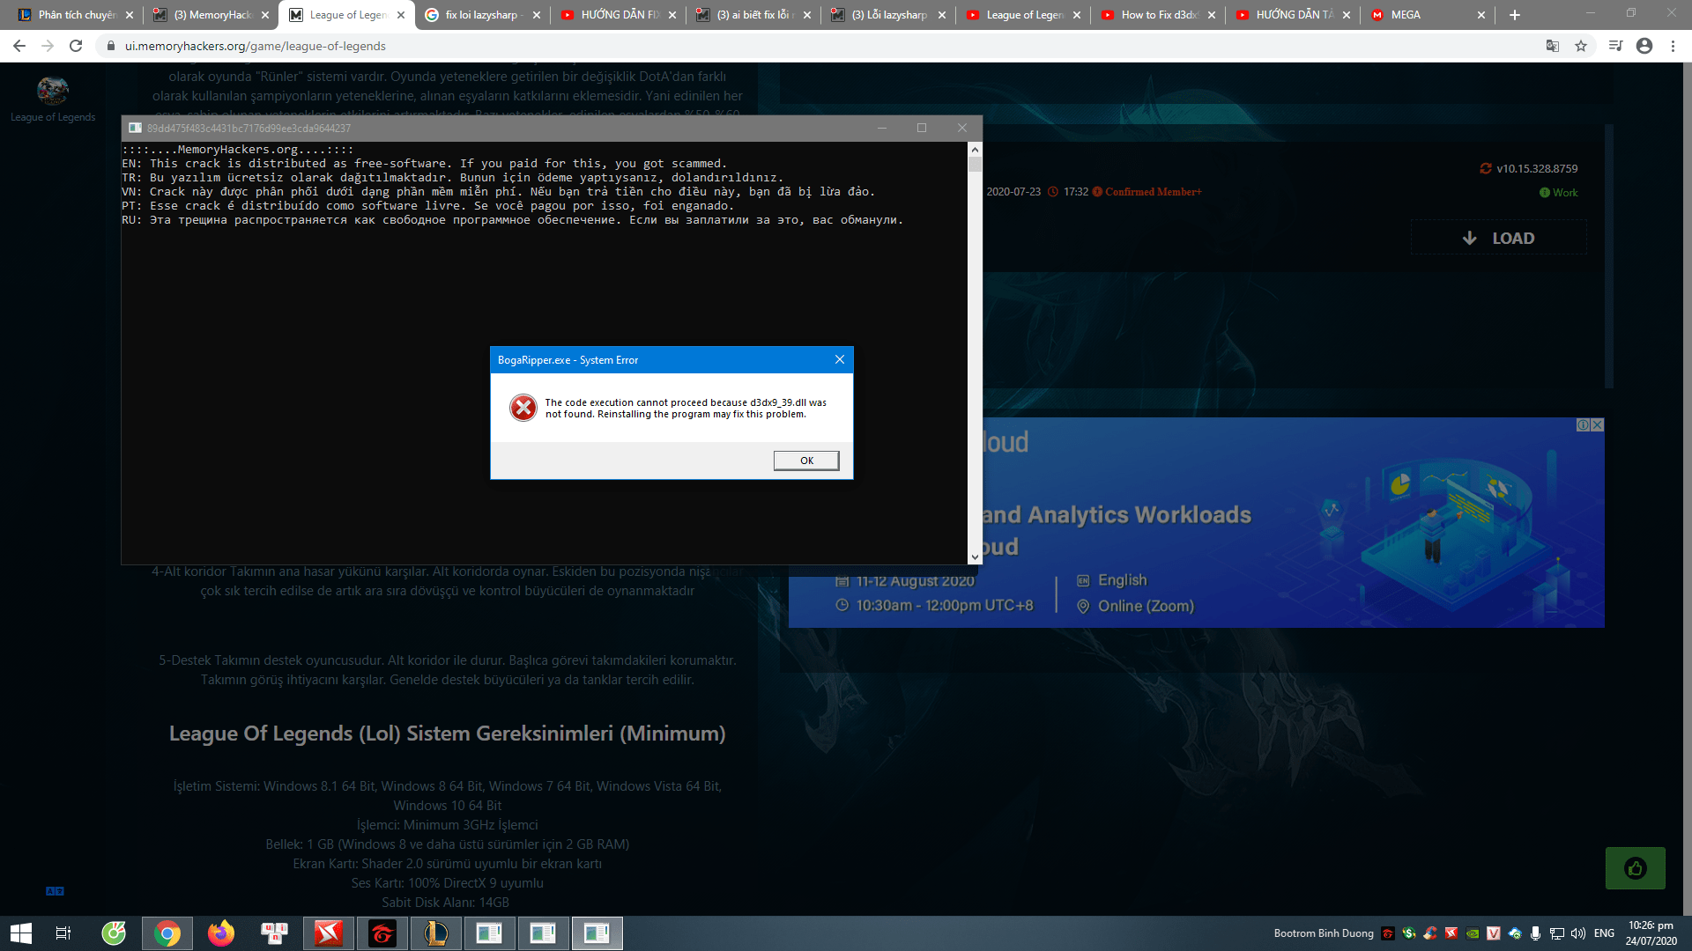1692x951 pixels.
Task: Click the 'Confirmed Member+' link
Action: pyautogui.click(x=1153, y=192)
